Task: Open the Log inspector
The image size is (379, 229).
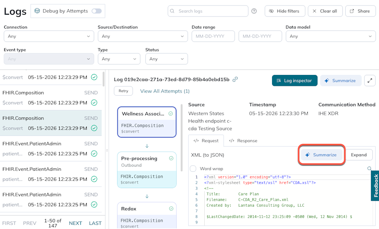Action: point(295,81)
